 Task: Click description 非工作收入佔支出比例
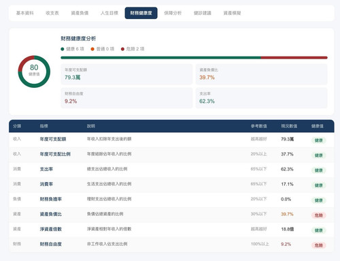point(107,244)
